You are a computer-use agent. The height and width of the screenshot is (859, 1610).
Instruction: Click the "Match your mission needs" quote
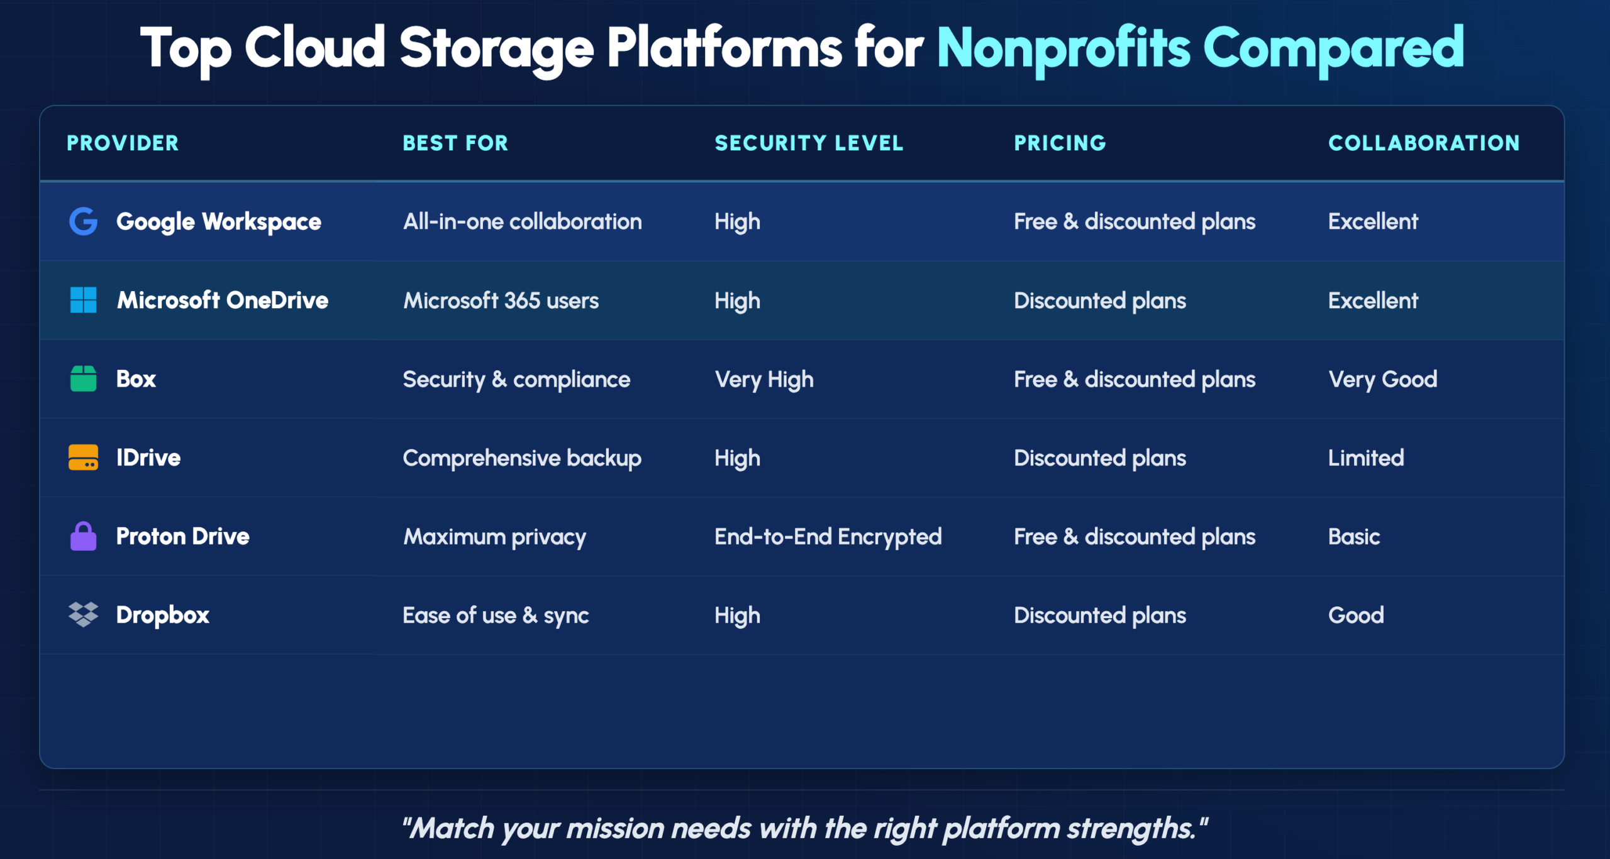pos(805,828)
